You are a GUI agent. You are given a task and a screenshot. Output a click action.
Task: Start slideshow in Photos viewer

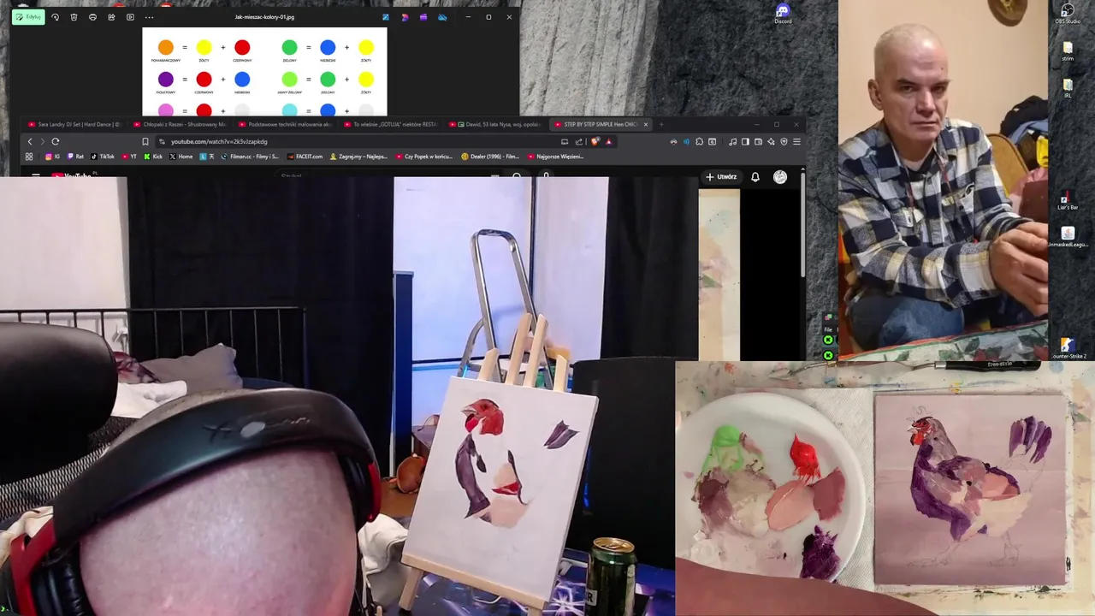pyautogui.click(x=130, y=17)
